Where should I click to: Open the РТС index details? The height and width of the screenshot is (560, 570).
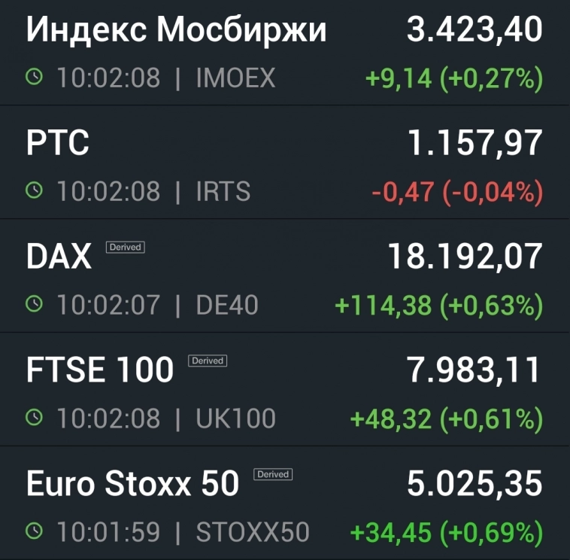pyautogui.click(x=58, y=143)
